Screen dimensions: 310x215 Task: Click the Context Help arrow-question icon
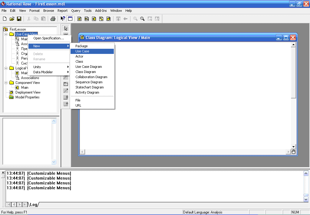63,19
